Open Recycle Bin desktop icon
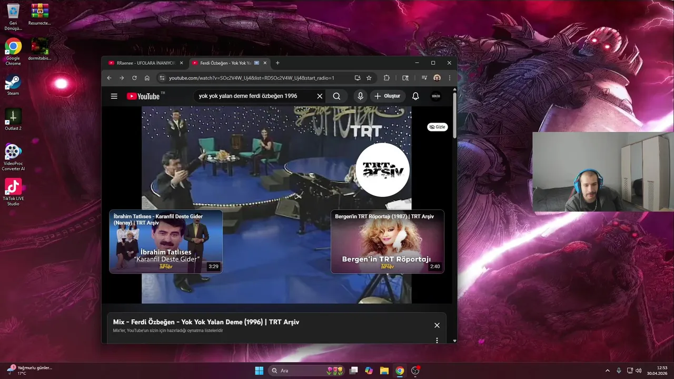 click(x=13, y=17)
